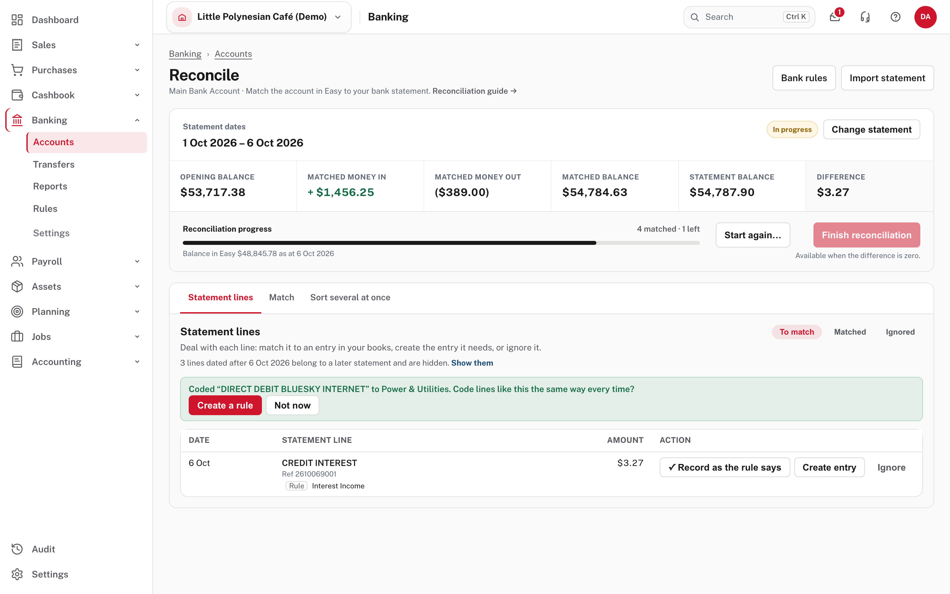The image size is (950, 594).
Task: Expand the Payroll menu chevron
Action: click(x=137, y=261)
